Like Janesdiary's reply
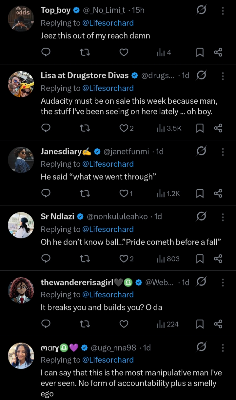Image resolution: width=236 pixels, height=400 pixels. coord(124,194)
